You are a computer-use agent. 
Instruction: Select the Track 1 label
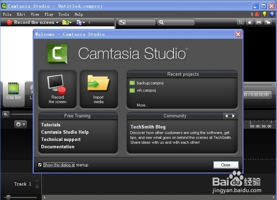[23, 184]
